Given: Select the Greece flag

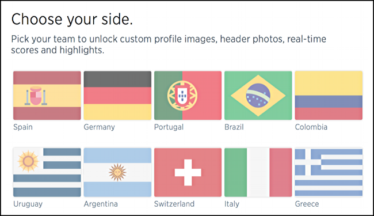Looking at the screenshot, I should click(x=329, y=172).
